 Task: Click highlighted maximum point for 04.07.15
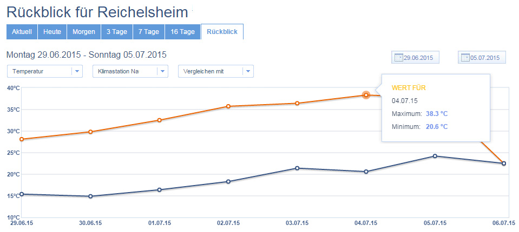pyautogui.click(x=366, y=95)
